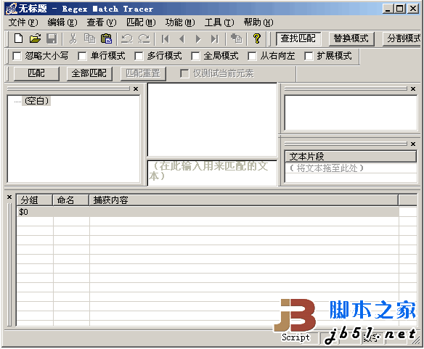Click the 全部匹配 button
The width and height of the screenshot is (424, 349).
point(89,73)
